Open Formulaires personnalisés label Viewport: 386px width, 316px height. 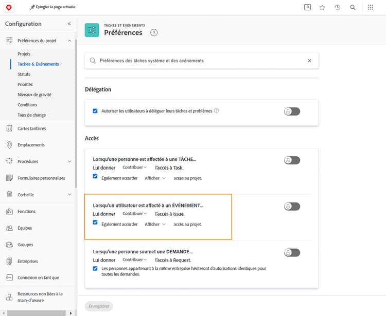click(x=41, y=178)
